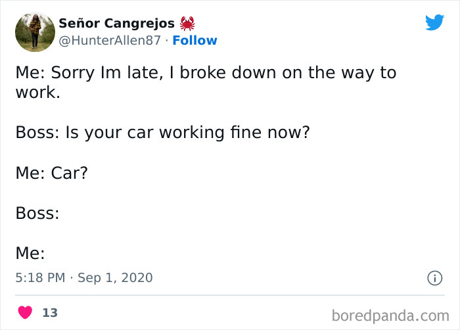Image resolution: width=460 pixels, height=330 pixels.
Task: Click the final empty 'Me:' line
Action: tap(30, 253)
